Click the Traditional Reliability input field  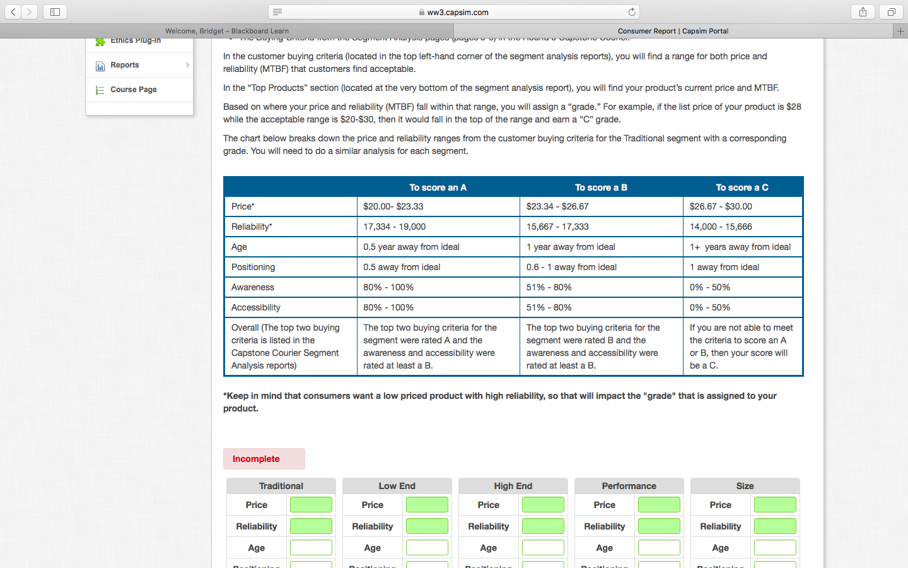311,526
